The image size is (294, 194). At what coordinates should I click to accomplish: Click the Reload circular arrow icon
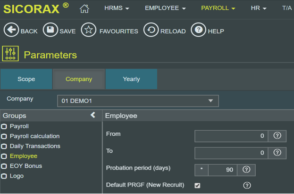(151, 31)
